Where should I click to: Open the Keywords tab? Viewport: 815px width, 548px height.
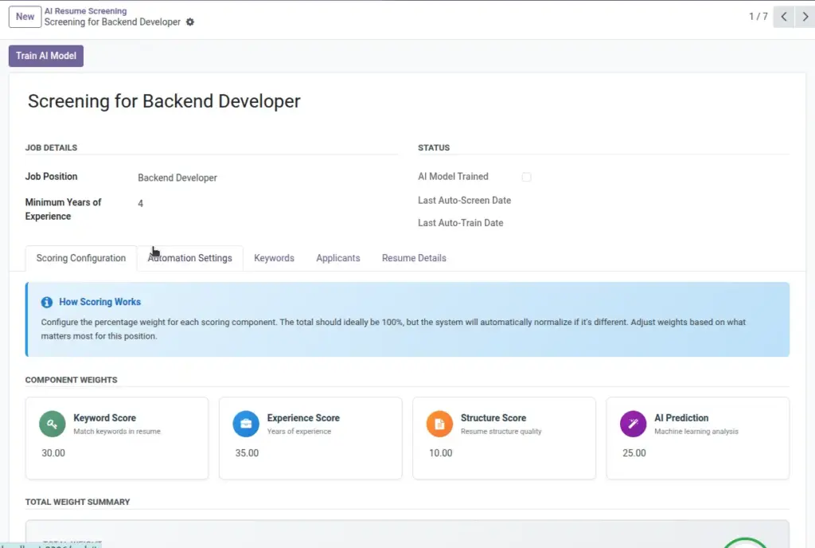(x=274, y=258)
